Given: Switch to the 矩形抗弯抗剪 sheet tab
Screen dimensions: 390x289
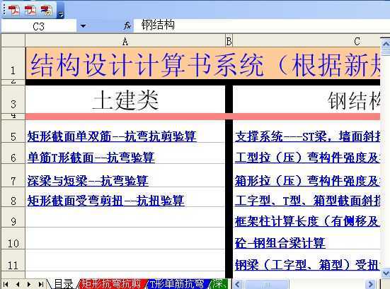Looking at the screenshot, I should (x=111, y=284).
